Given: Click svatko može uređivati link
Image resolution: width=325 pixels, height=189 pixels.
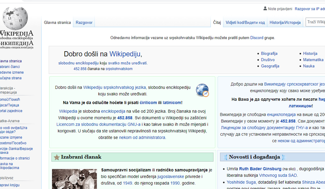Looking at the screenshot, I should coord(128,63).
